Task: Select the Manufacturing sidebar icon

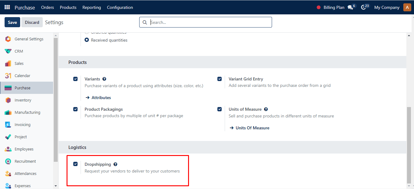Action: point(8,112)
